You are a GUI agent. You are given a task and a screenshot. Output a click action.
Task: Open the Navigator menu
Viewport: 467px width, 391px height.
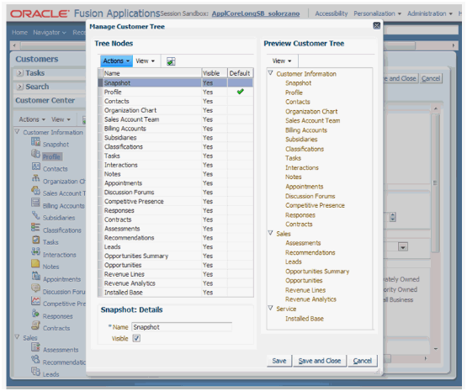click(49, 33)
